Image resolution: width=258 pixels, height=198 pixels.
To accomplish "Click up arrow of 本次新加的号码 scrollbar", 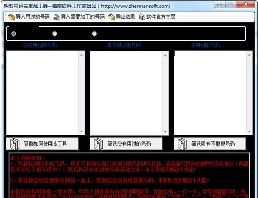I will (165, 55).
